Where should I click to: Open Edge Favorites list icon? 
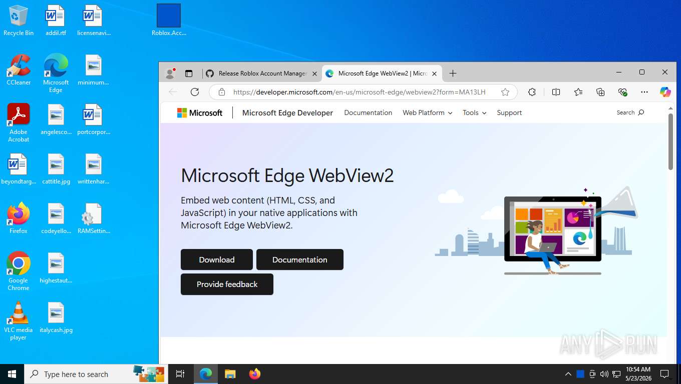578,92
